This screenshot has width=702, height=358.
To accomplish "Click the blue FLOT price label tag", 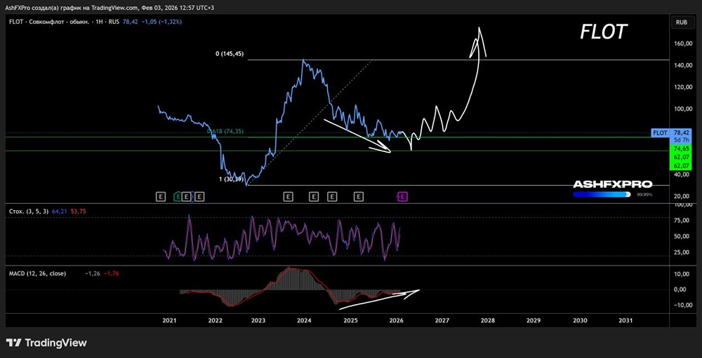I will (661, 132).
